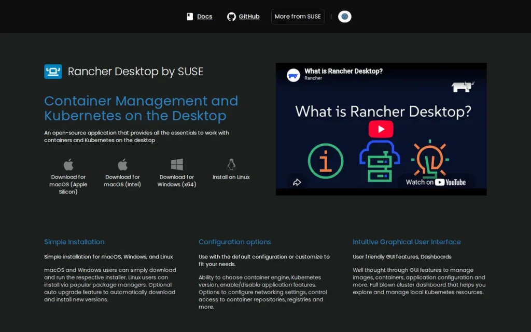Image resolution: width=531 pixels, height=332 pixels.
Task: Open the Docs link
Action: (x=204, y=16)
